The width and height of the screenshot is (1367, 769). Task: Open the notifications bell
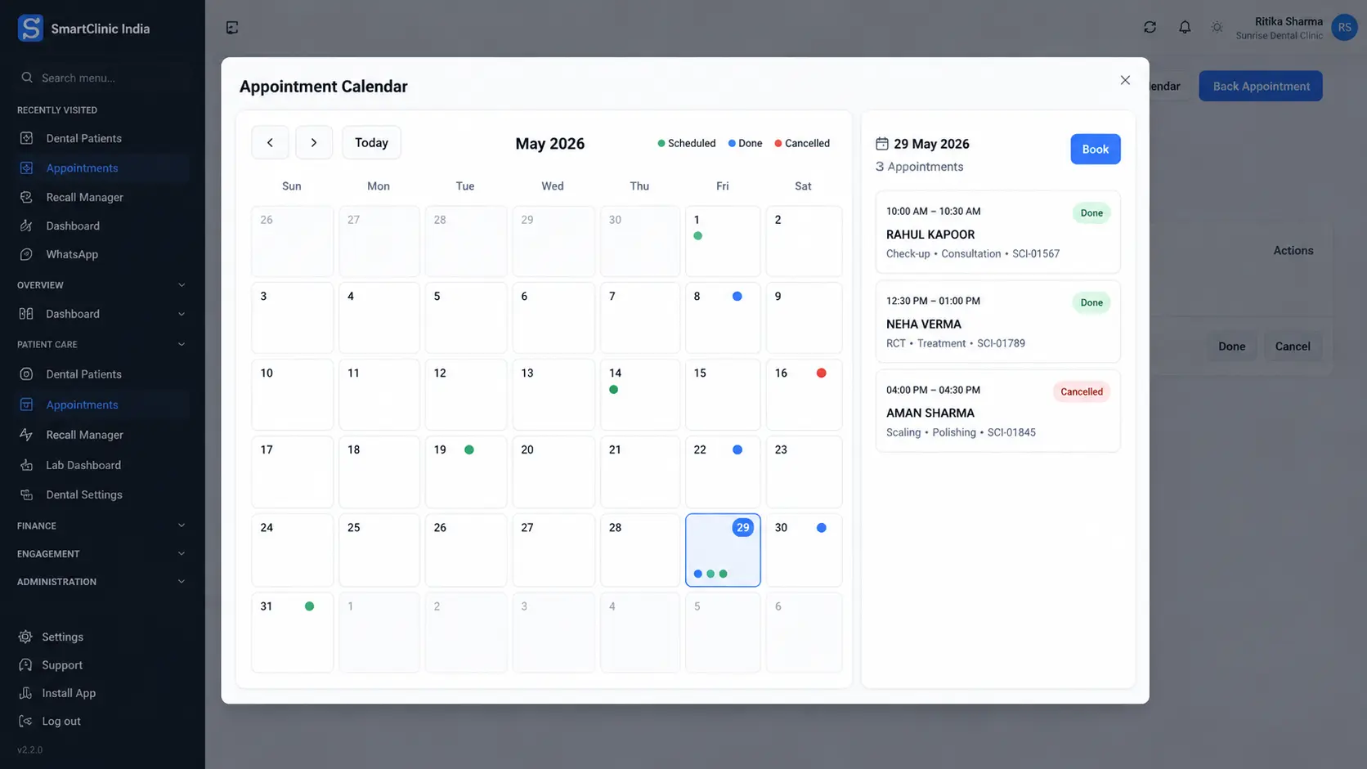1184,27
